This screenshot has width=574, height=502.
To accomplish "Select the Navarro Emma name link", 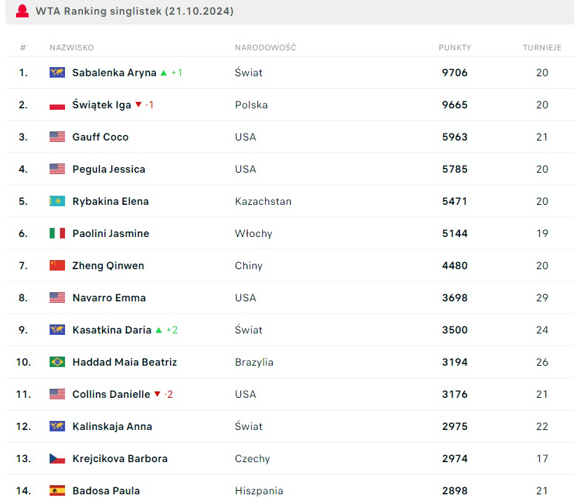I will click(x=109, y=298).
